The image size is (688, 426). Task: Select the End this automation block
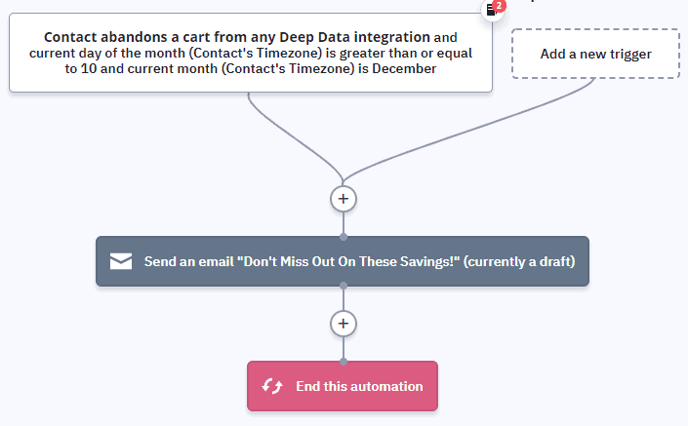point(342,386)
